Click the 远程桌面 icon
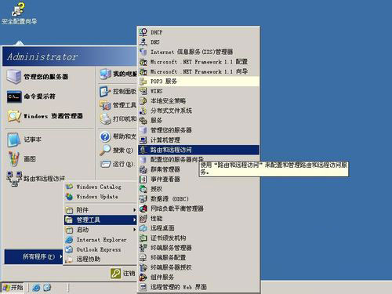Viewport: 392px width, 294px height. click(143, 228)
